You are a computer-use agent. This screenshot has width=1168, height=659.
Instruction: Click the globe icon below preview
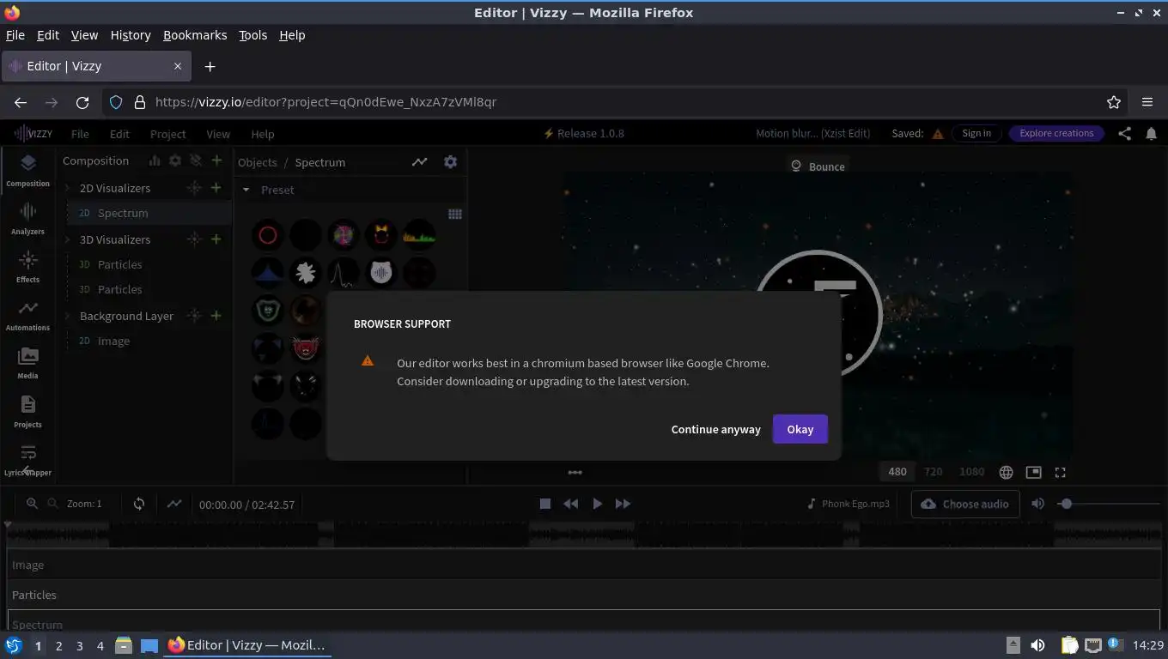pos(1006,472)
